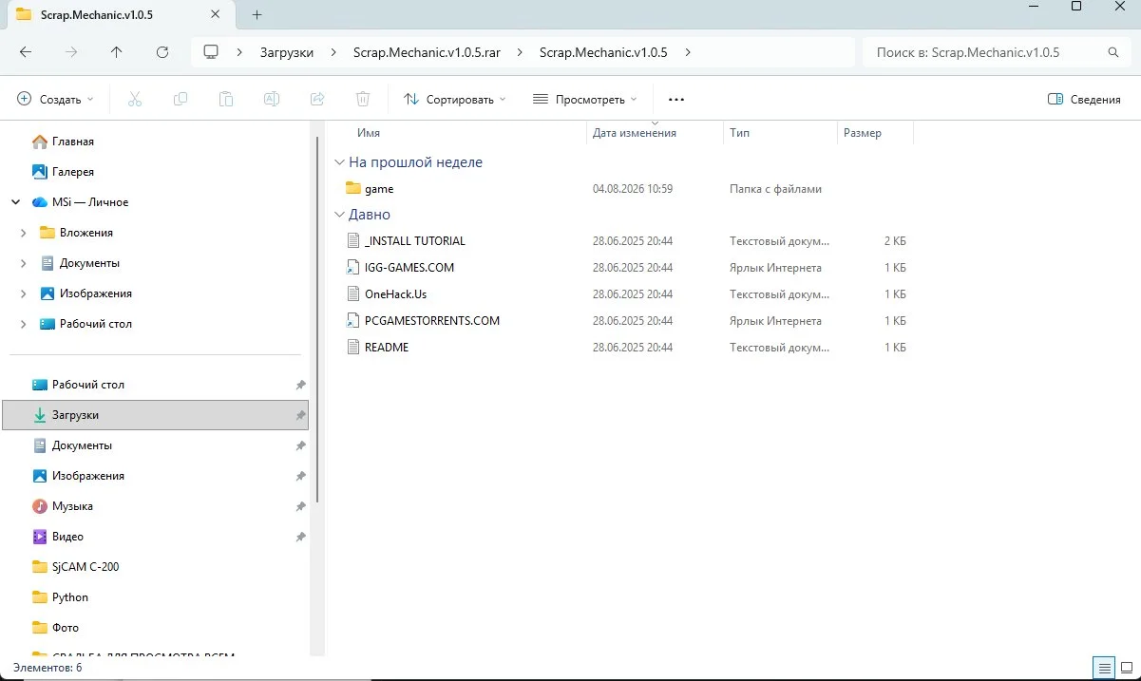Open the three-dot more options menu
1141x681 pixels.
pos(676,99)
